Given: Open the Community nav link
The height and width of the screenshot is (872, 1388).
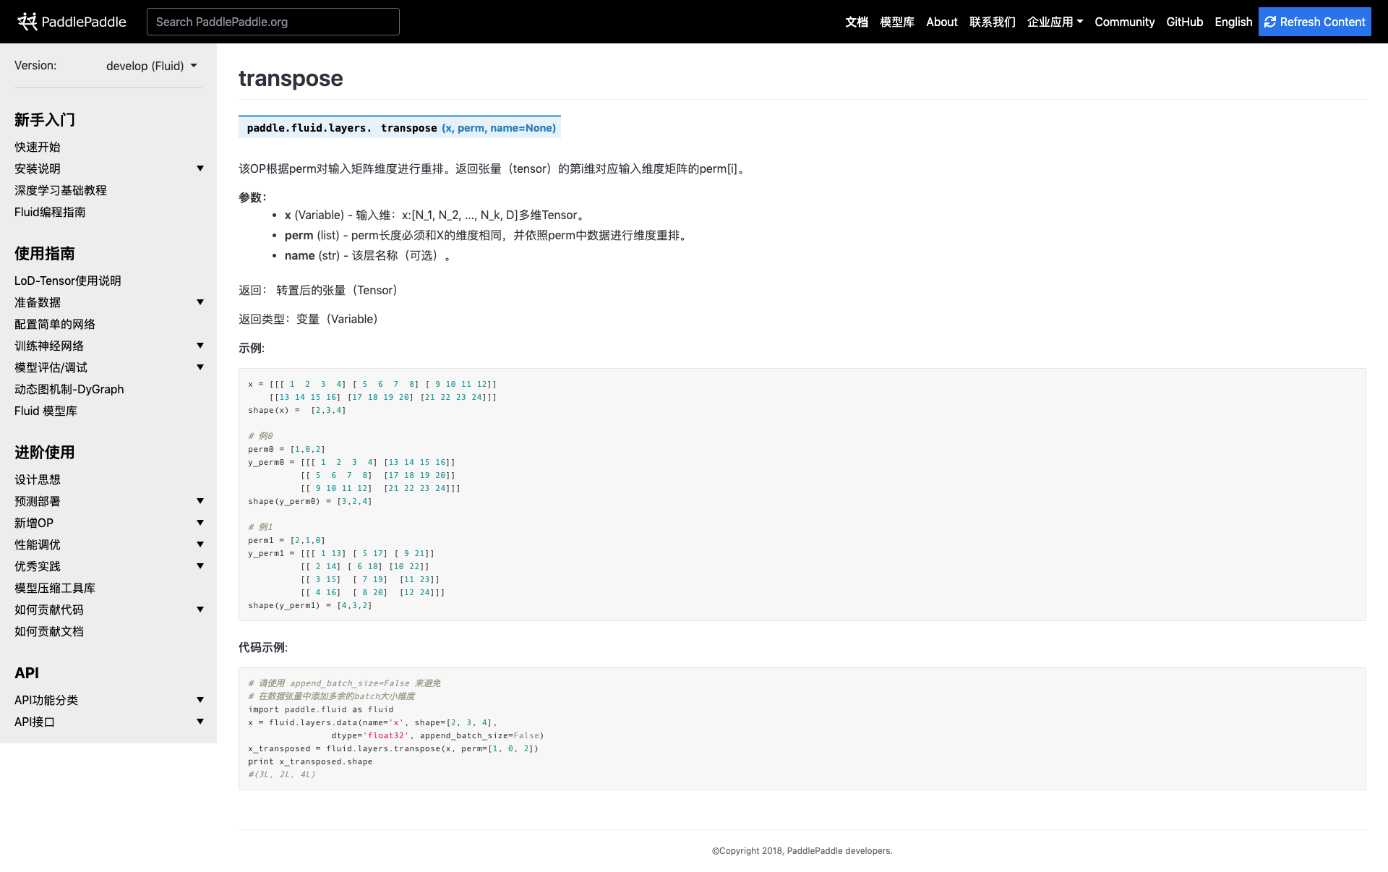Looking at the screenshot, I should click(x=1124, y=22).
